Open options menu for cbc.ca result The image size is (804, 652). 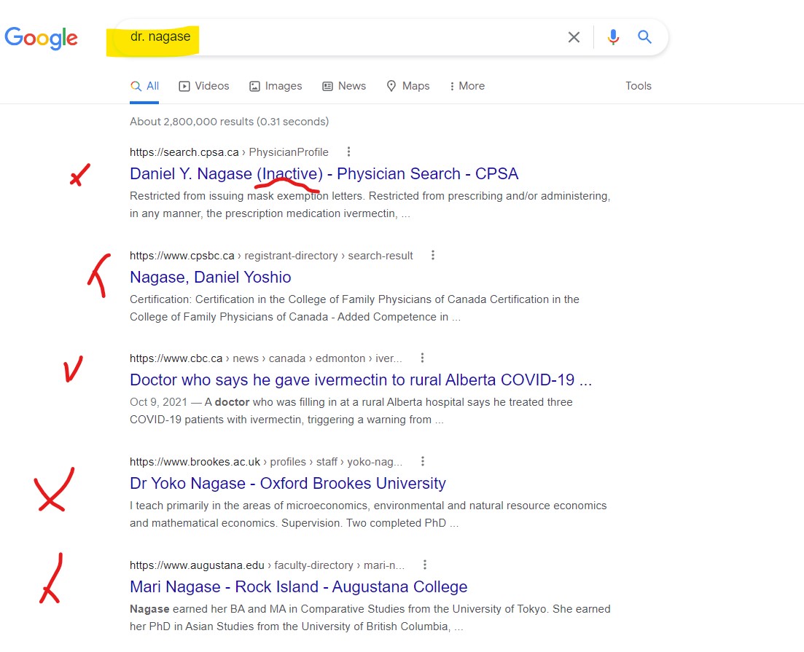(x=422, y=358)
